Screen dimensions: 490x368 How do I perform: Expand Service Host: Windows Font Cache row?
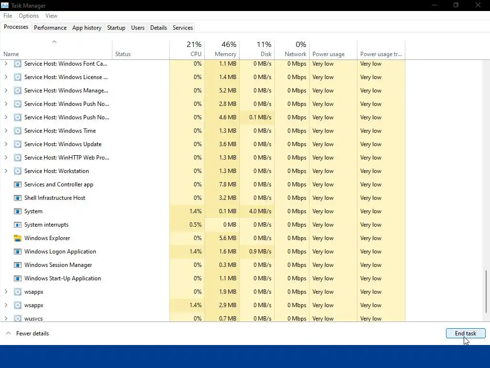[x=6, y=64]
